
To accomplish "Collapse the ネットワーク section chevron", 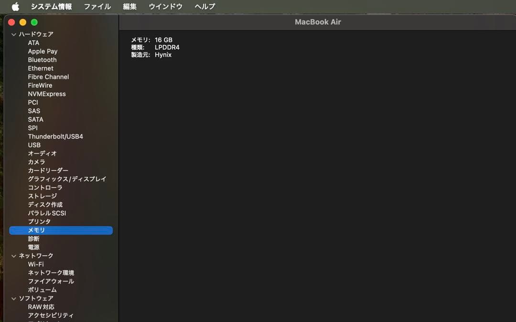I will point(14,256).
